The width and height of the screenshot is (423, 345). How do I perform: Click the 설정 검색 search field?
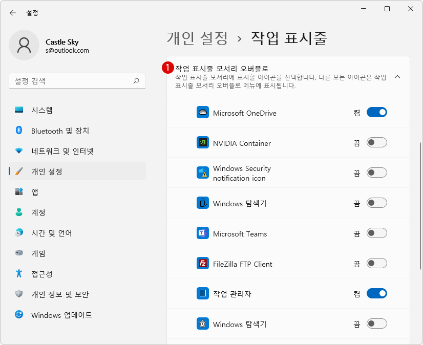77,81
